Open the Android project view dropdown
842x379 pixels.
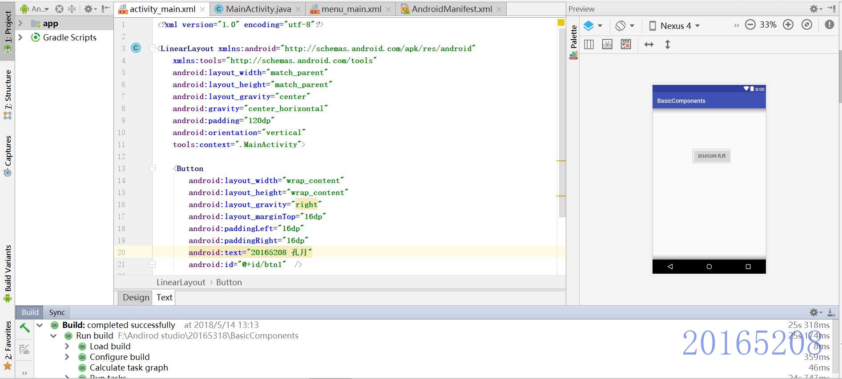(35, 9)
